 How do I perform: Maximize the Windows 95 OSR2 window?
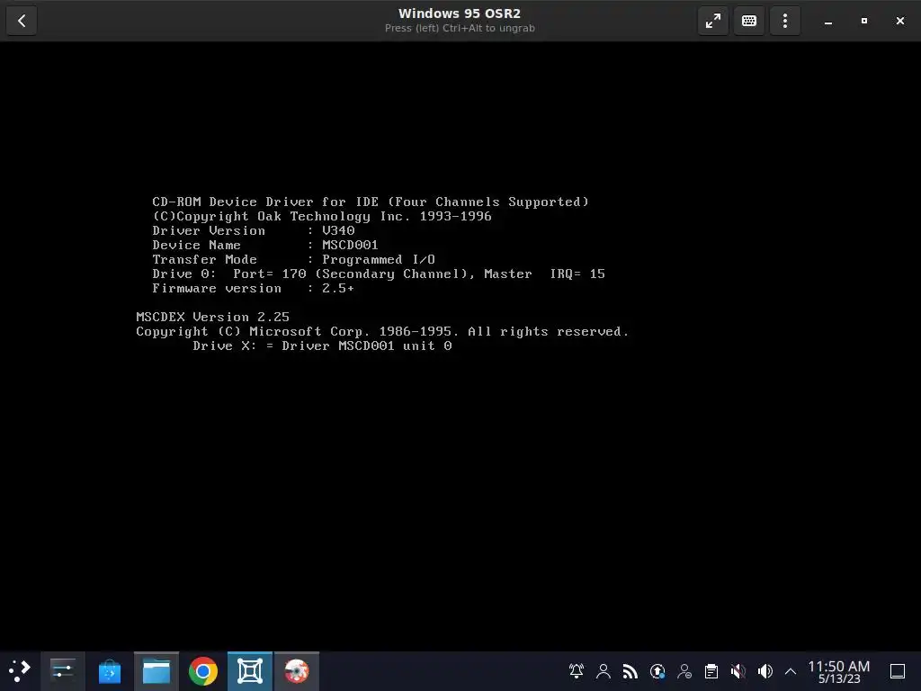tap(864, 22)
